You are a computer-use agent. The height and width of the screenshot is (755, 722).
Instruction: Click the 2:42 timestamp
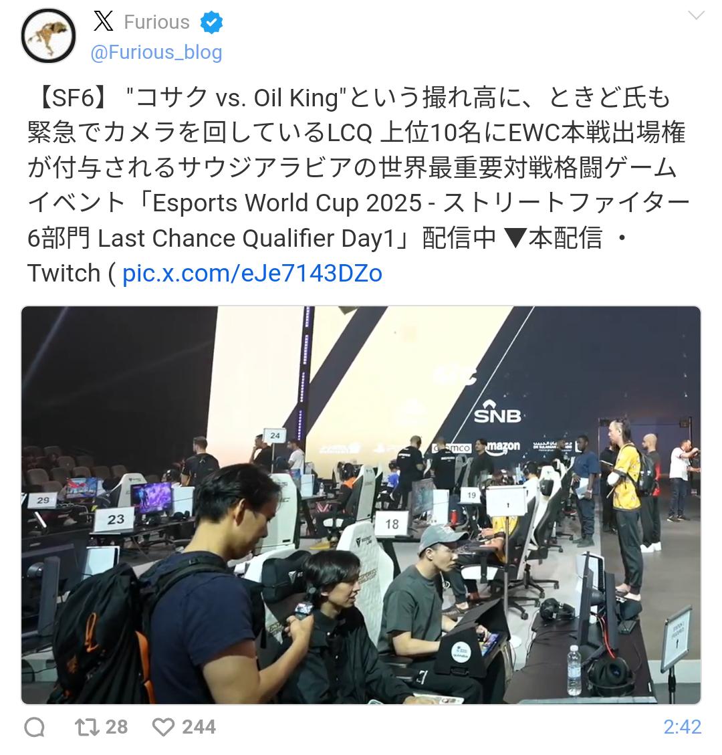pyautogui.click(x=682, y=727)
